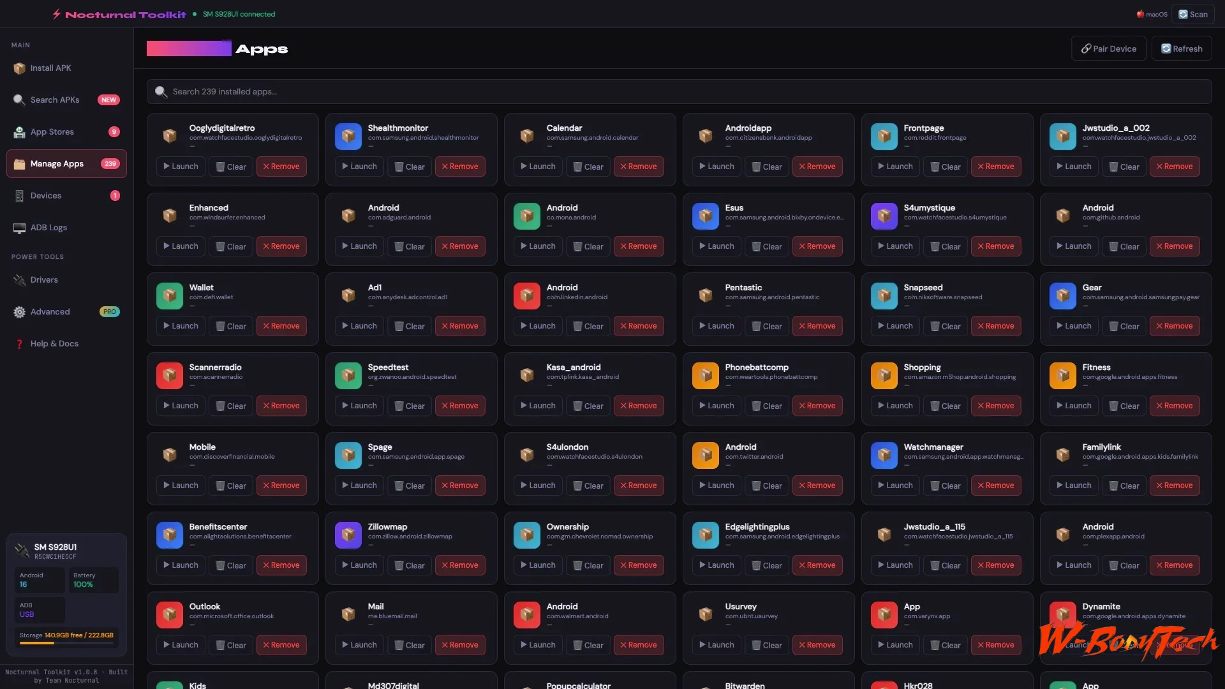Click the Frontpage reddit app icon
Image resolution: width=1225 pixels, height=689 pixels.
point(884,137)
